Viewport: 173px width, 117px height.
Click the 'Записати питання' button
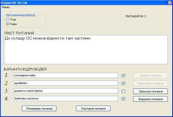coord(150,91)
